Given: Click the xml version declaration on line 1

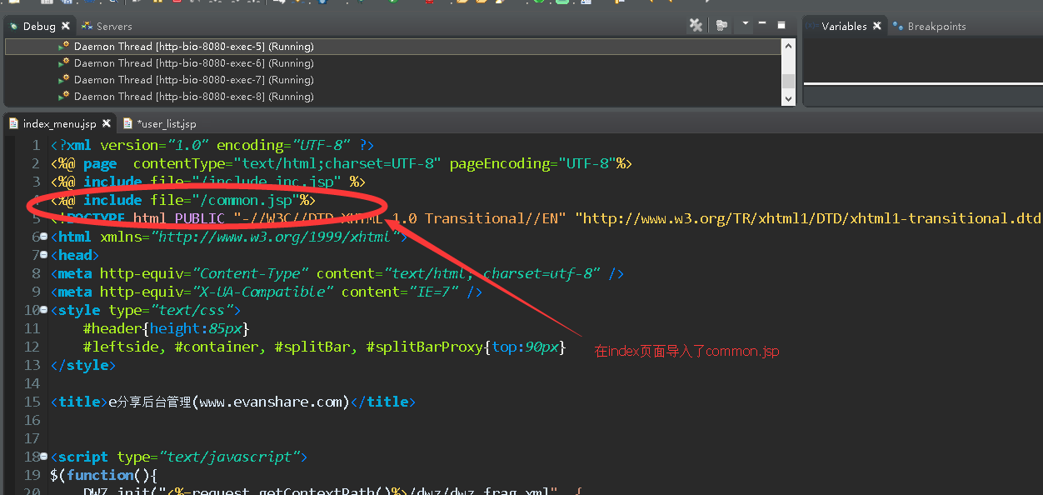Looking at the screenshot, I should coord(212,145).
